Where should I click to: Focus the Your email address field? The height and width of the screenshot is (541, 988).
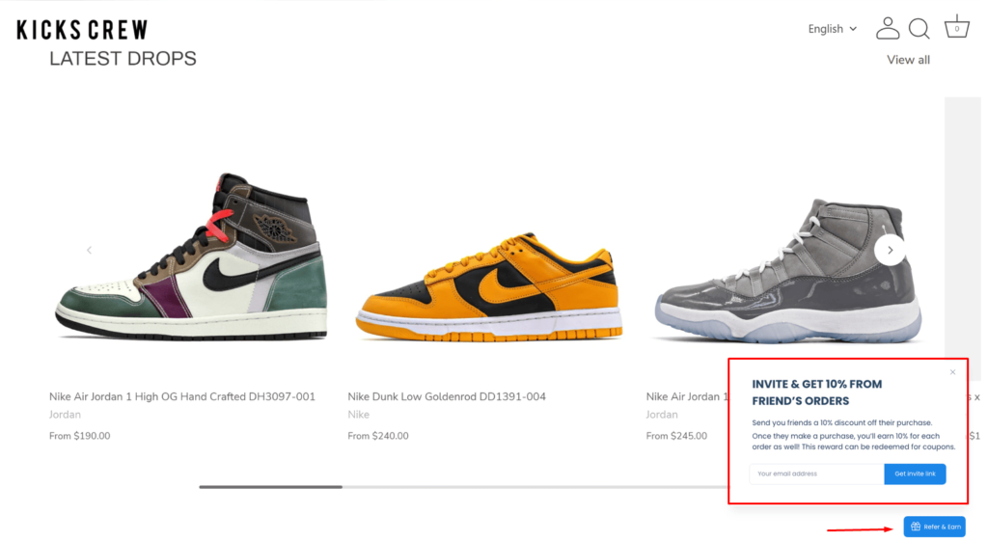click(816, 473)
